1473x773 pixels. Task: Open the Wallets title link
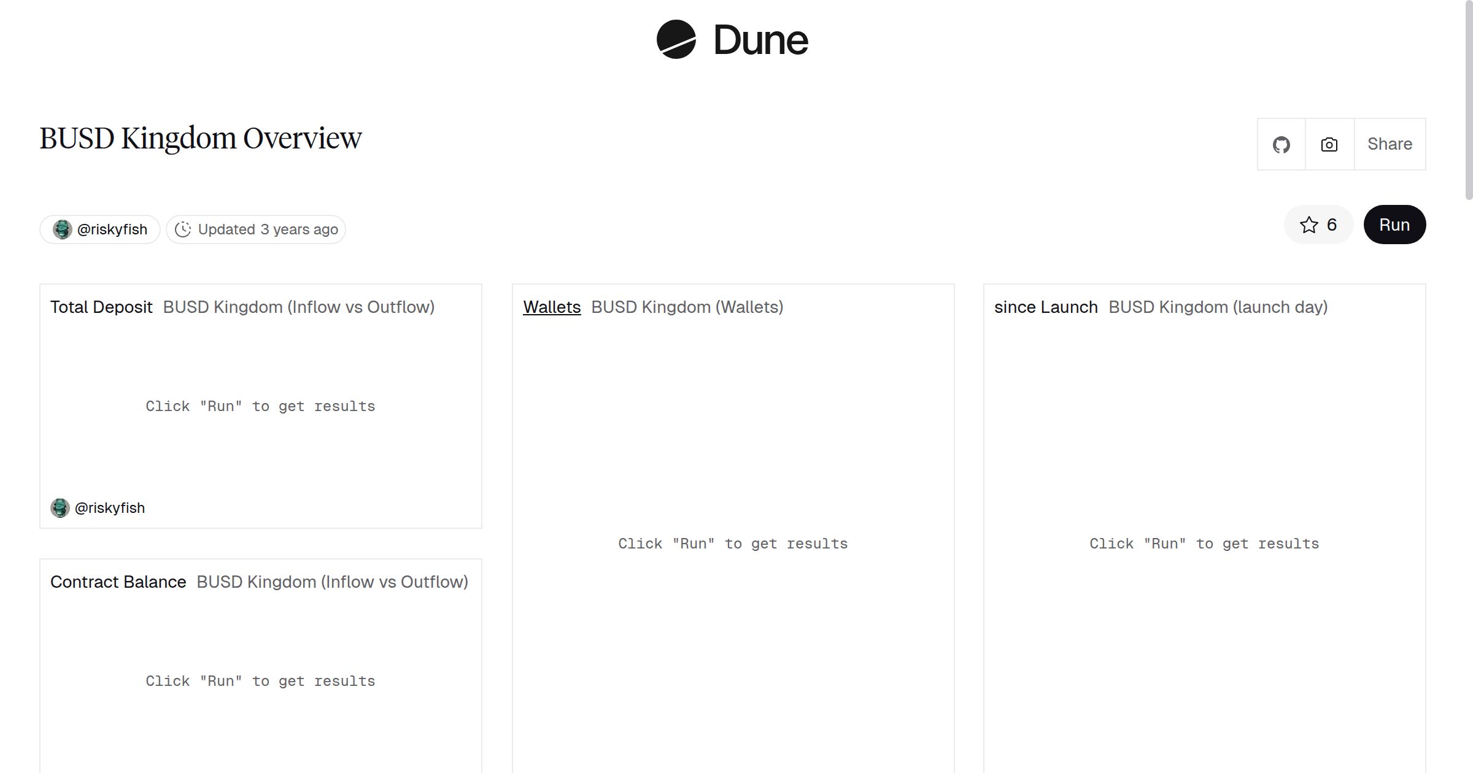tap(551, 307)
